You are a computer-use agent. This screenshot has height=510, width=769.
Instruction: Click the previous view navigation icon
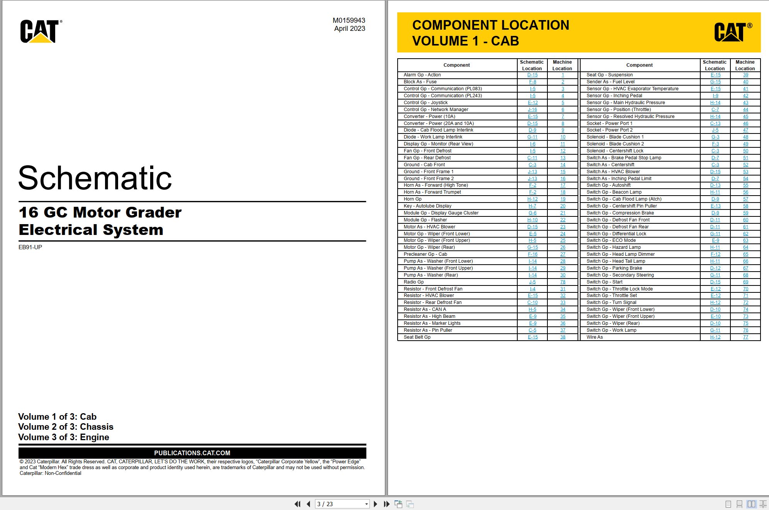(398, 504)
